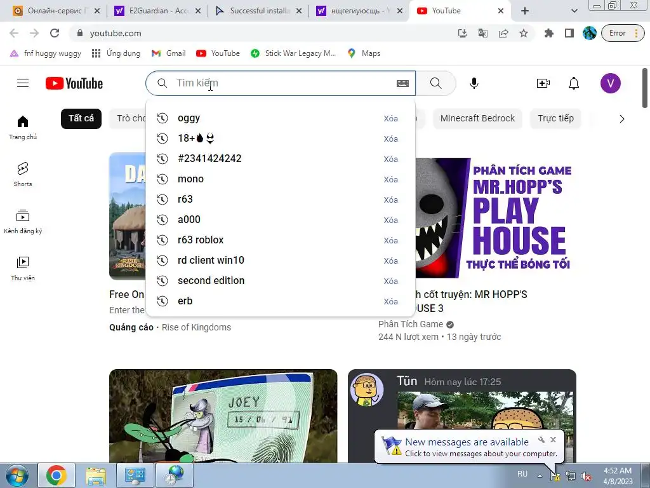Viewport: 650px width, 488px height.
Task: Delete the r63 suggestion via Xóa
Action: point(390,200)
